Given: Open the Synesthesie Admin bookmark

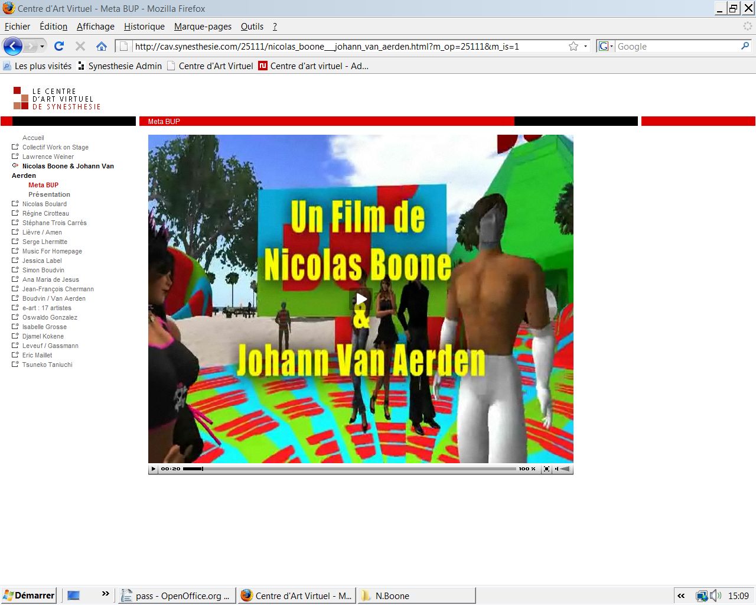Looking at the screenshot, I should point(125,66).
